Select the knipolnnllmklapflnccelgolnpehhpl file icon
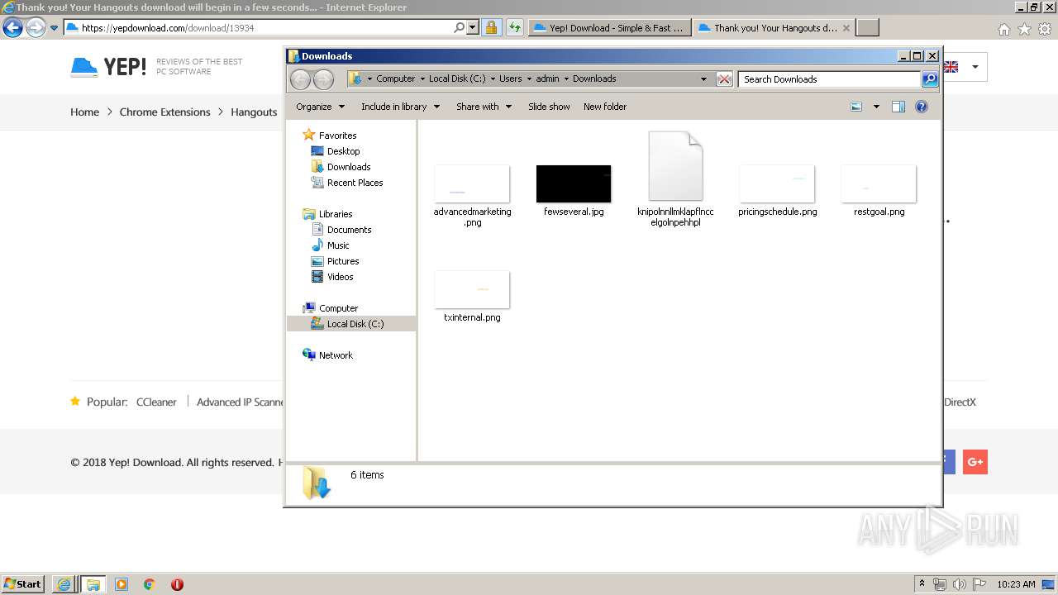The image size is (1058, 595). [x=675, y=166]
